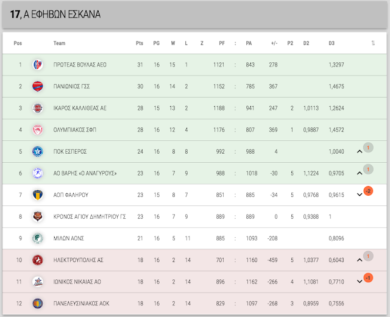Toggle the sort arrows icon in header
390x317 pixels.
pyautogui.click(x=373, y=43)
